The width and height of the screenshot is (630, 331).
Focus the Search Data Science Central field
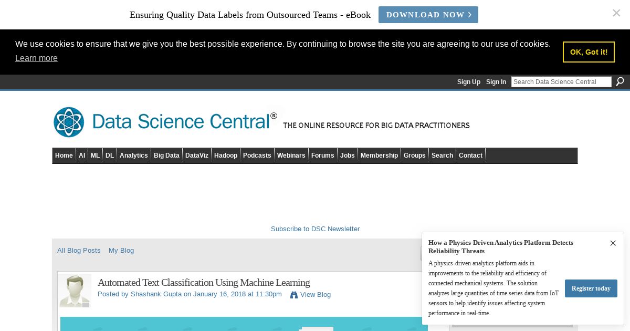pos(561,81)
